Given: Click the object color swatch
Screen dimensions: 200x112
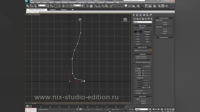Looking at the screenshot, I should point(151,50).
